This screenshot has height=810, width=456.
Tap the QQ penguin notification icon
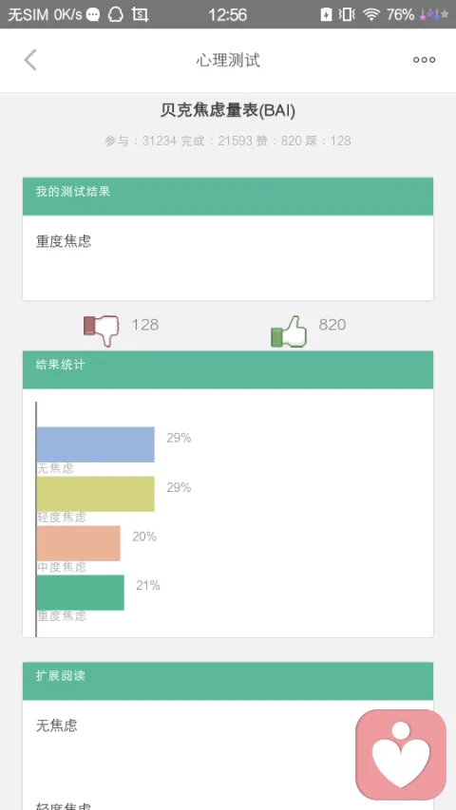116,14
